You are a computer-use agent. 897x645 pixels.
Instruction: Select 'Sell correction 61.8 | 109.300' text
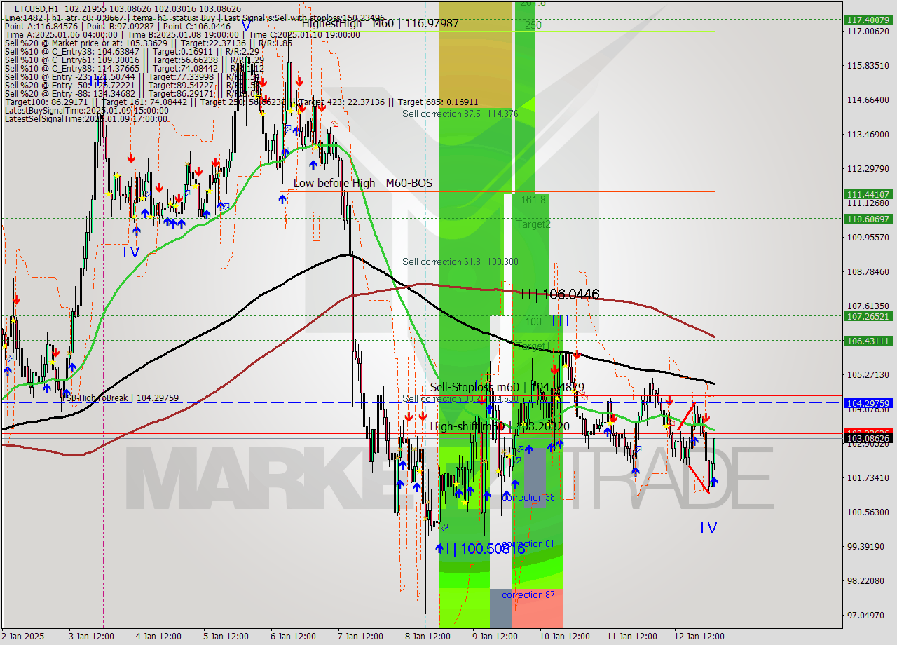pyautogui.click(x=460, y=262)
